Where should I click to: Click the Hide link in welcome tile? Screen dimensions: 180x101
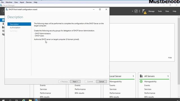170,58
